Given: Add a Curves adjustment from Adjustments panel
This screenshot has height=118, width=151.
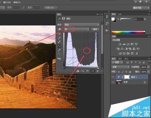Looking at the screenshot, I should coord(128,44).
